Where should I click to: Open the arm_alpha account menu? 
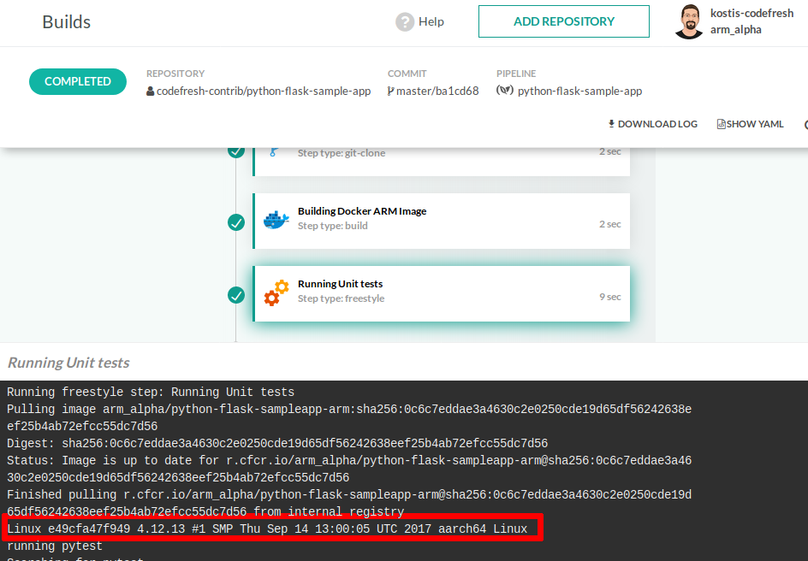click(735, 30)
